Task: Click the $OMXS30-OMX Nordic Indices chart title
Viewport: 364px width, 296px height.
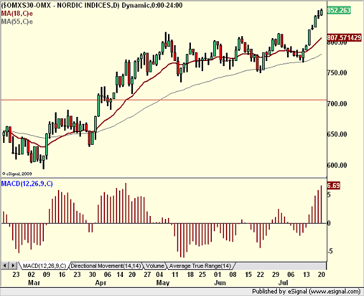Action: [92, 5]
